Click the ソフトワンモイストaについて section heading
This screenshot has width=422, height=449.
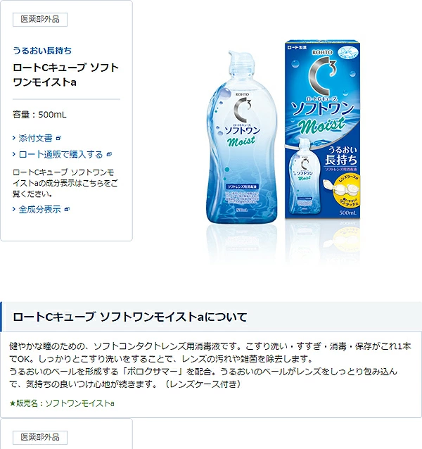130,317
